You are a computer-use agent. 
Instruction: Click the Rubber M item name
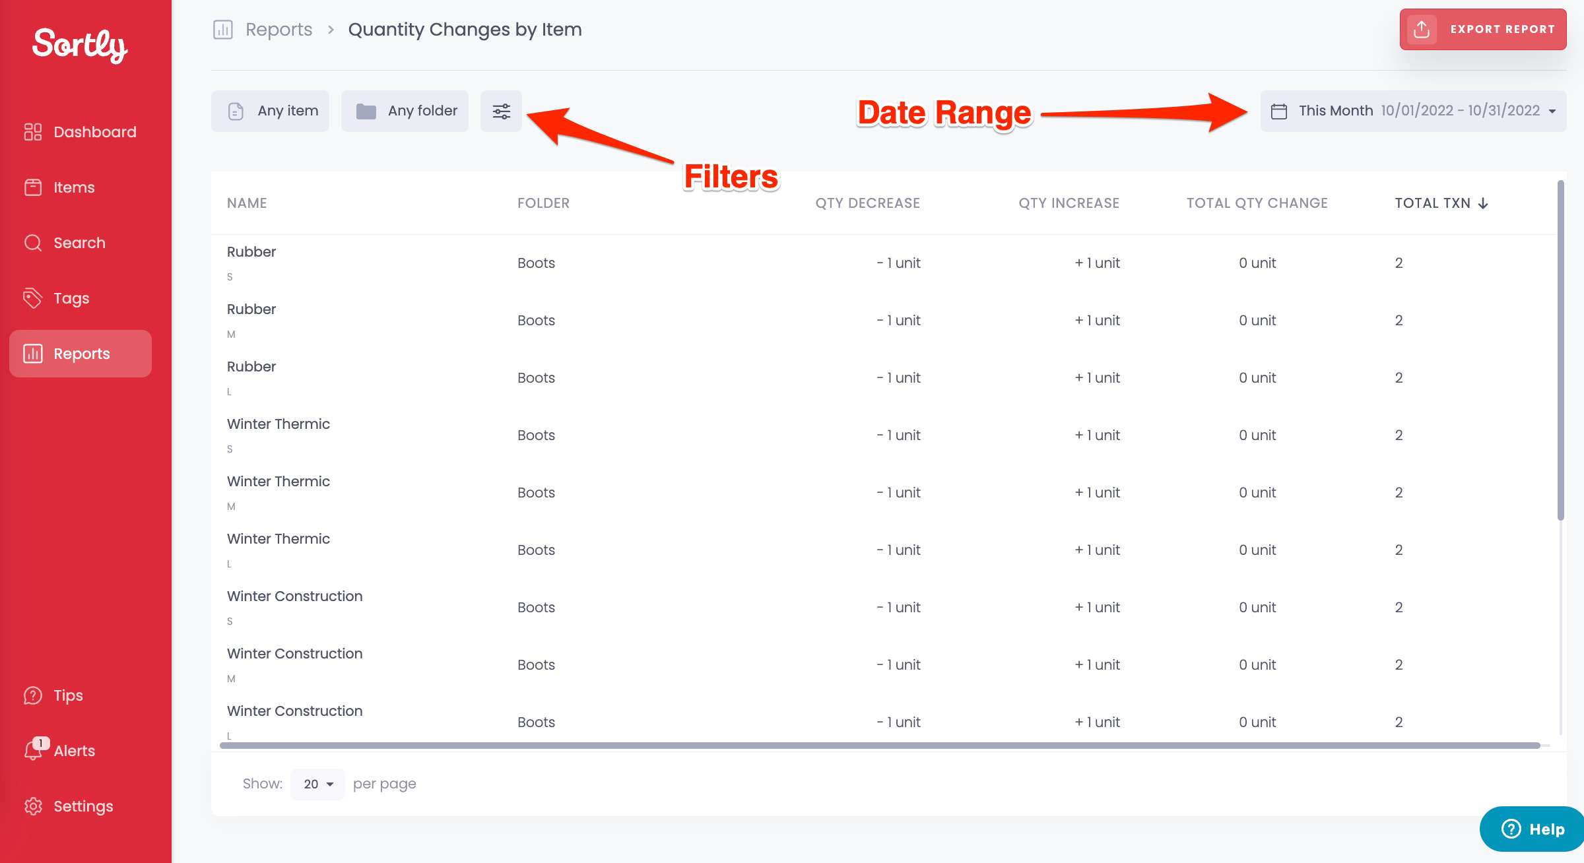click(251, 309)
